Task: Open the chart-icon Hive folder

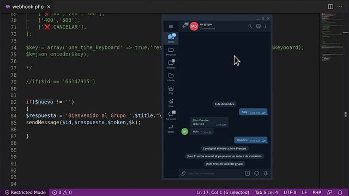Action: pyautogui.click(x=171, y=103)
